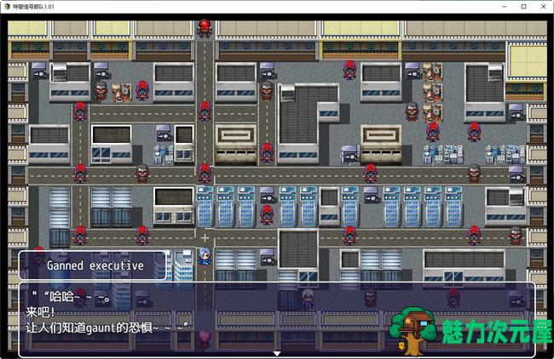Screen dimensions: 554x359
Task: Click the pink-haired character behind the dialogue box
Action: point(205,339)
